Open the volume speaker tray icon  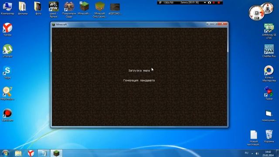click(257, 153)
